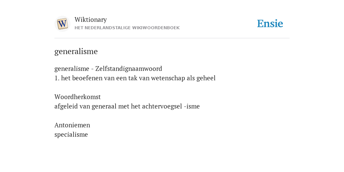The image size is (344, 172).
Task: Click the Antoniemen section label
Action: coord(72,125)
